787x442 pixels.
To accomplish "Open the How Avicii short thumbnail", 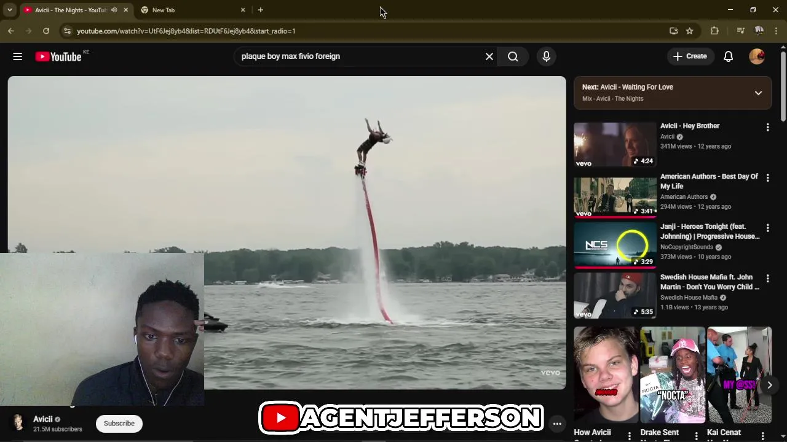I will [606, 374].
